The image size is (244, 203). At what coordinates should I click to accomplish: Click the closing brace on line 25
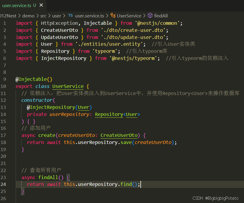pos(23,191)
